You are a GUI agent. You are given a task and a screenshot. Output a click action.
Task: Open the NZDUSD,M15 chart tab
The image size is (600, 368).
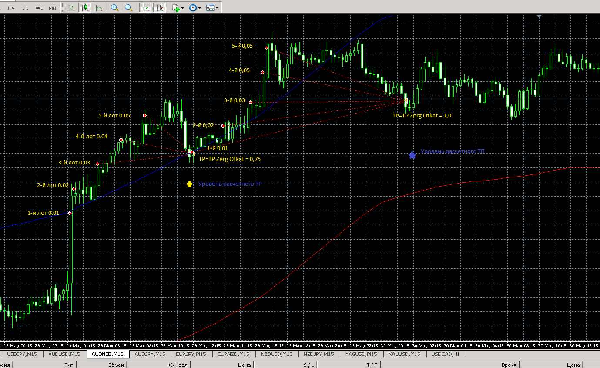pos(276,354)
